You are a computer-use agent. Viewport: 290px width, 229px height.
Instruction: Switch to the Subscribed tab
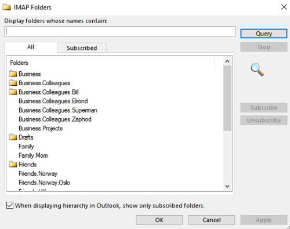[x=82, y=48]
